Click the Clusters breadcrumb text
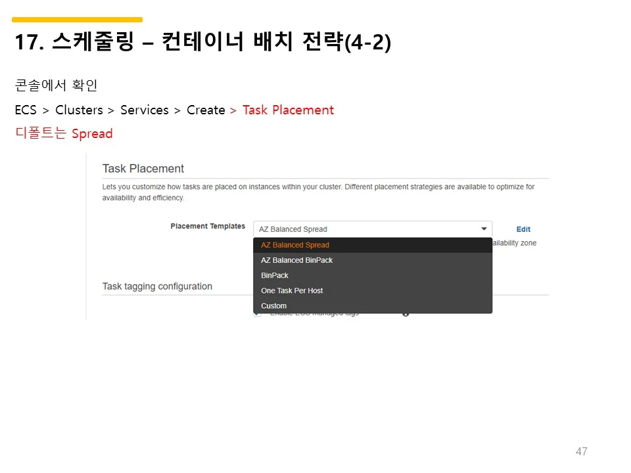The height and width of the screenshot is (473, 631). pyautogui.click(x=79, y=110)
